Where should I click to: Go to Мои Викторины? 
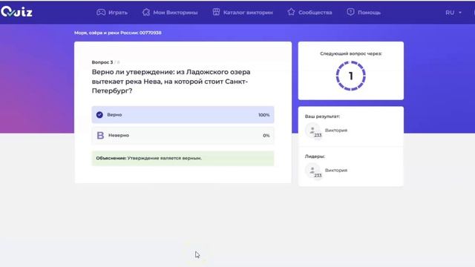click(x=175, y=13)
